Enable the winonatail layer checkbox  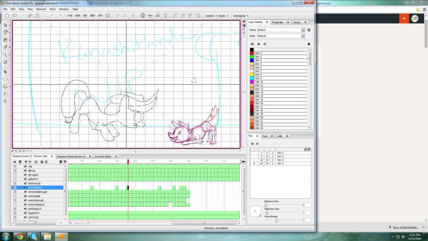tap(15, 196)
